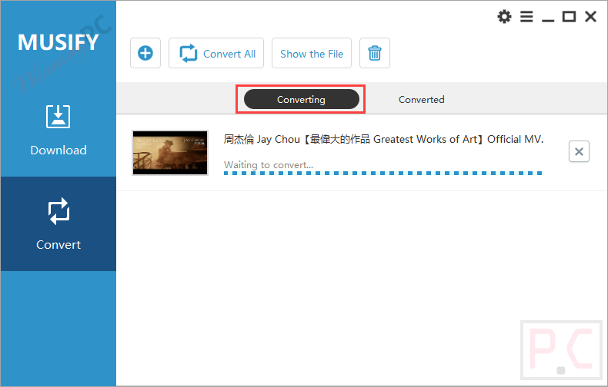The height and width of the screenshot is (387, 608).
Task: Click the Jay Chou video thumbnail
Action: click(x=170, y=153)
